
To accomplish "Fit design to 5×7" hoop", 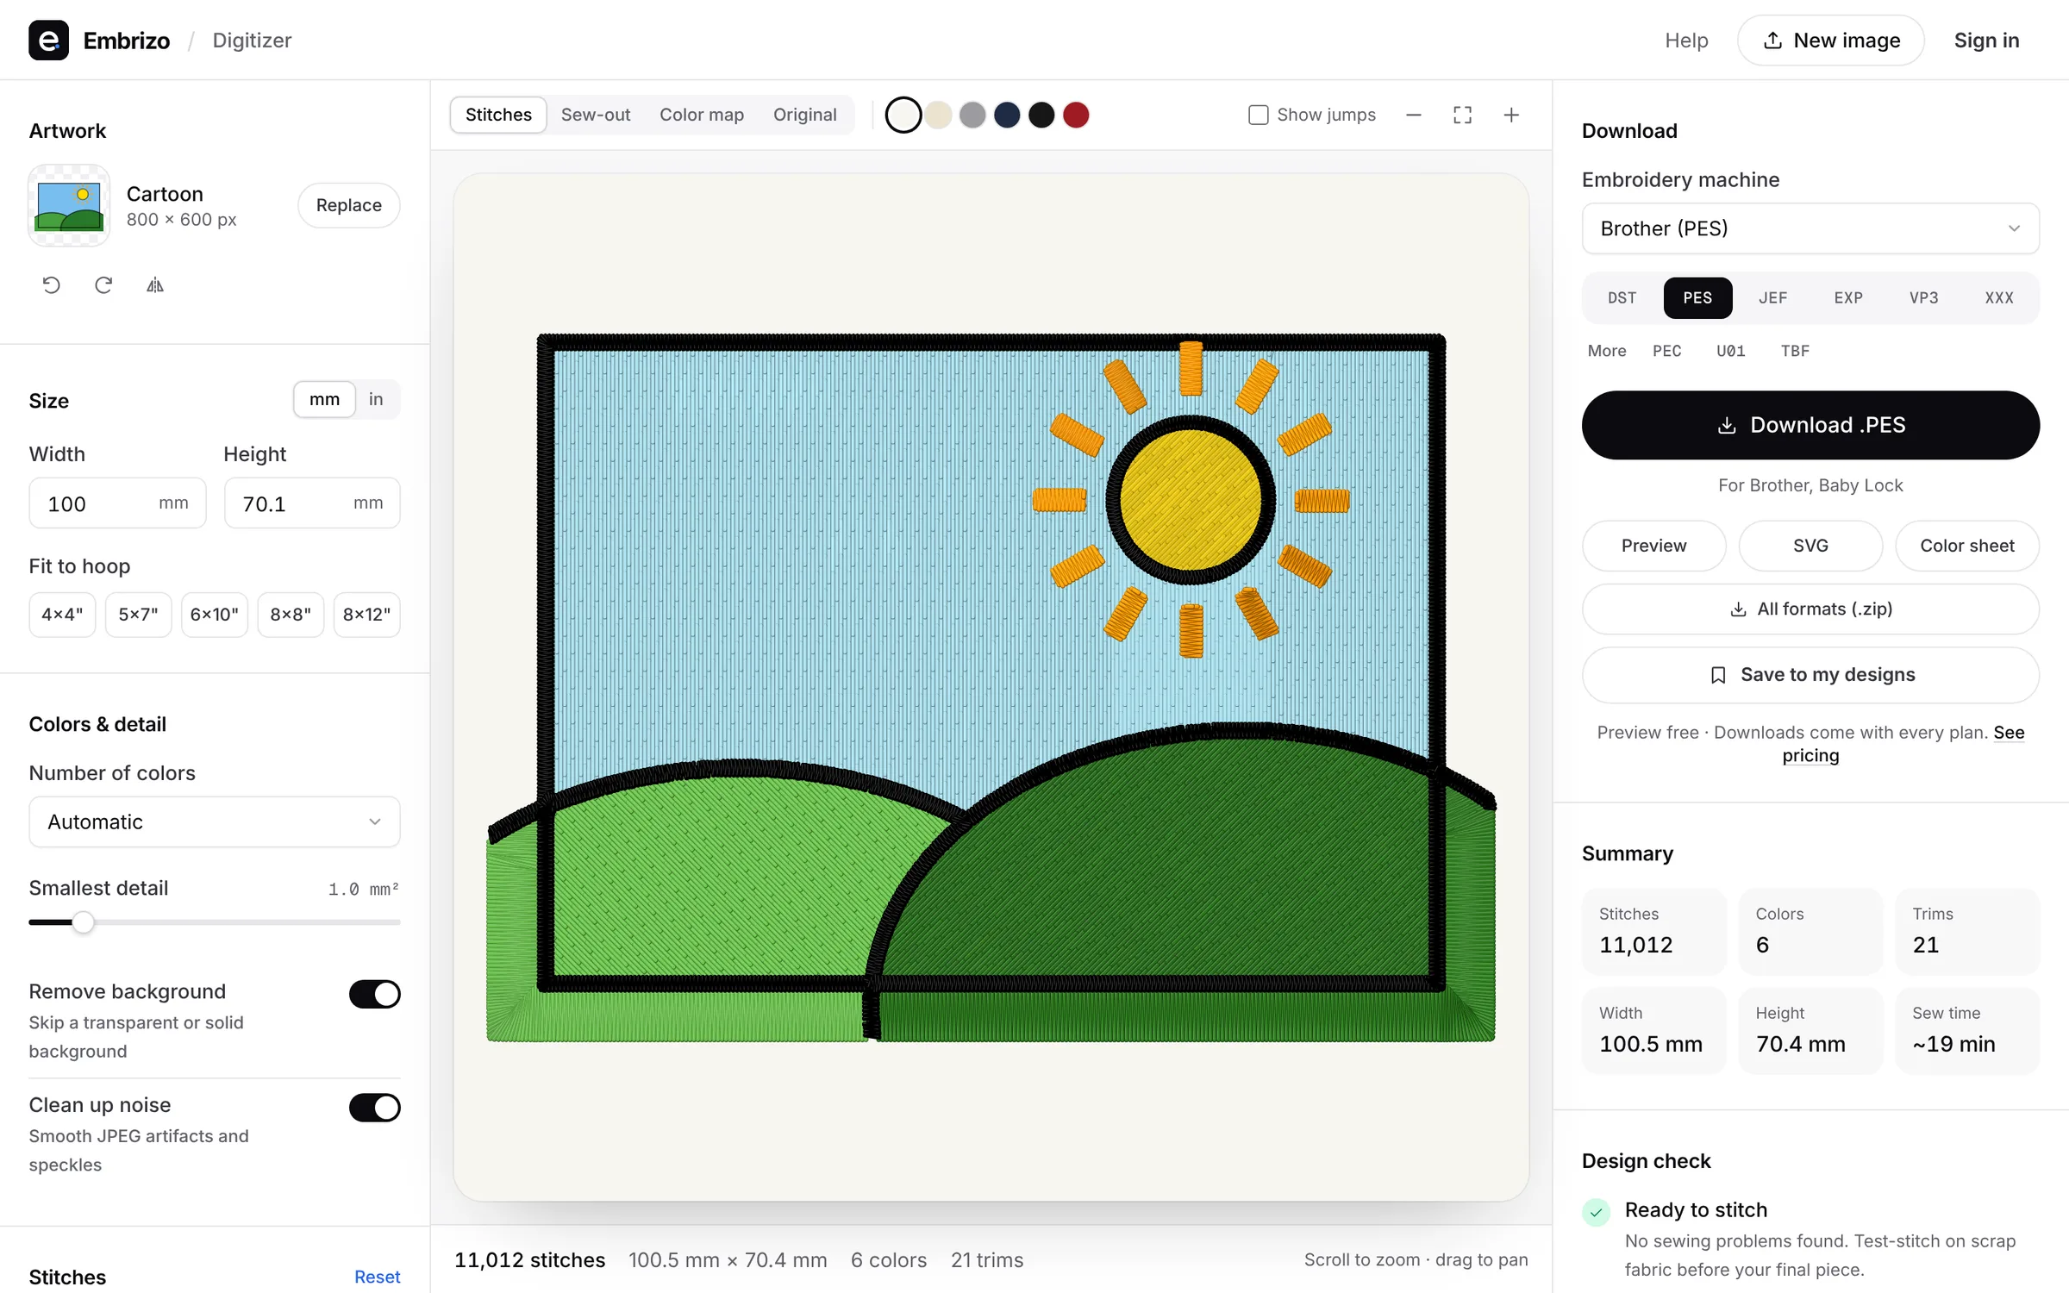I will (138, 615).
